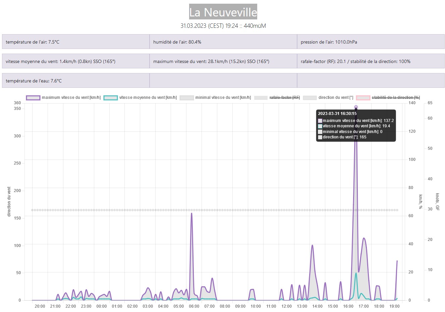This screenshot has width=445, height=312.
Task: Select the maximum vitesse du vent info cell
Action: [x=223, y=61]
